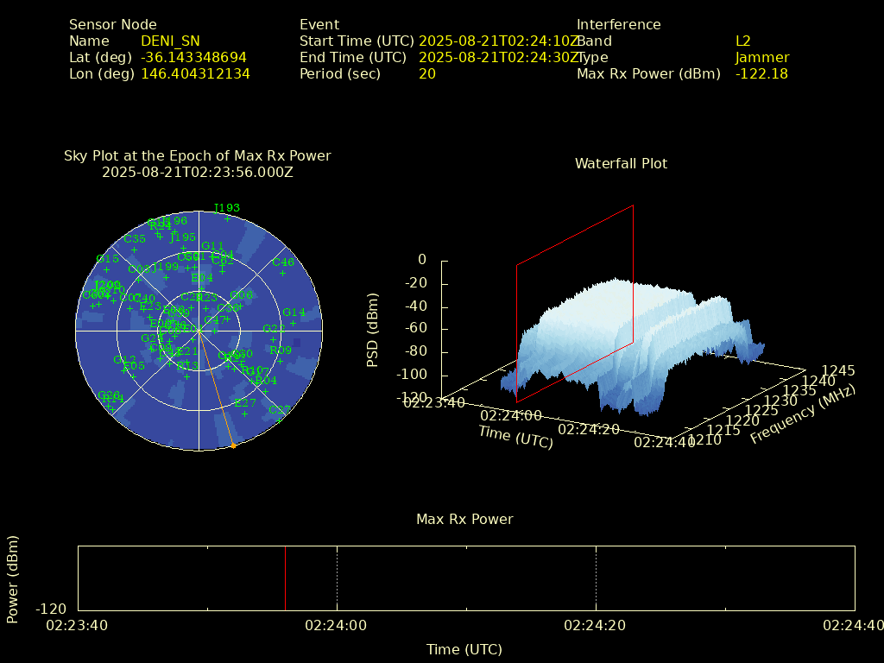Select the C35 satellite marker
The width and height of the screenshot is (884, 663).
(135, 249)
